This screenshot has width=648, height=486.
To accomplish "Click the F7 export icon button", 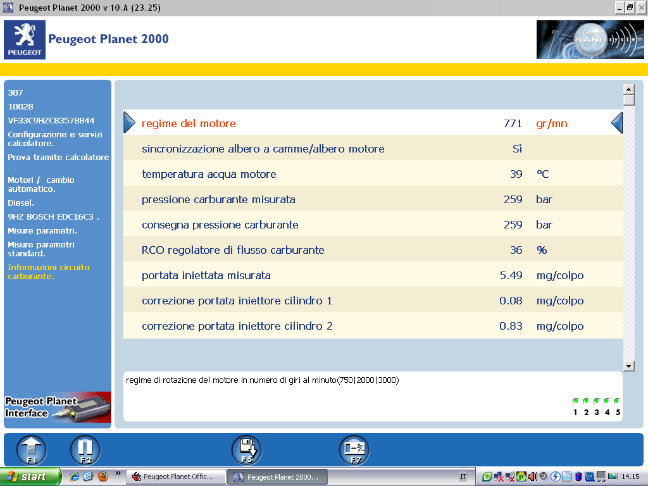I will 354,450.
